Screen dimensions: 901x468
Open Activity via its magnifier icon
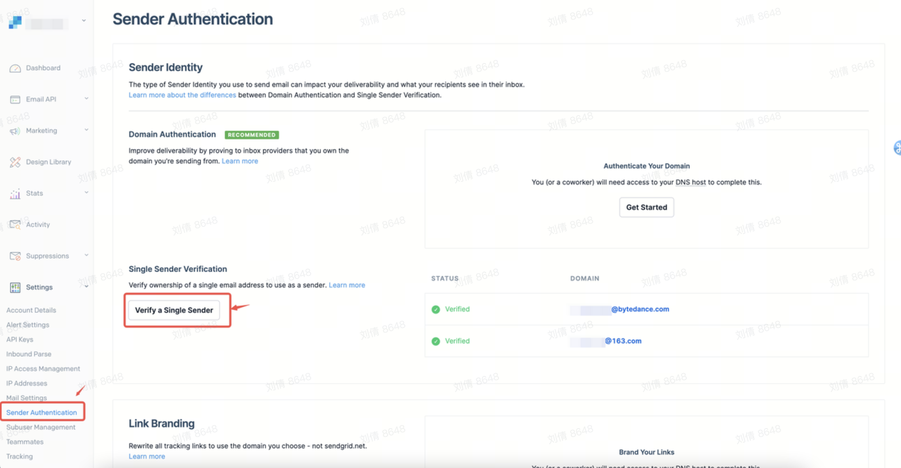15,225
